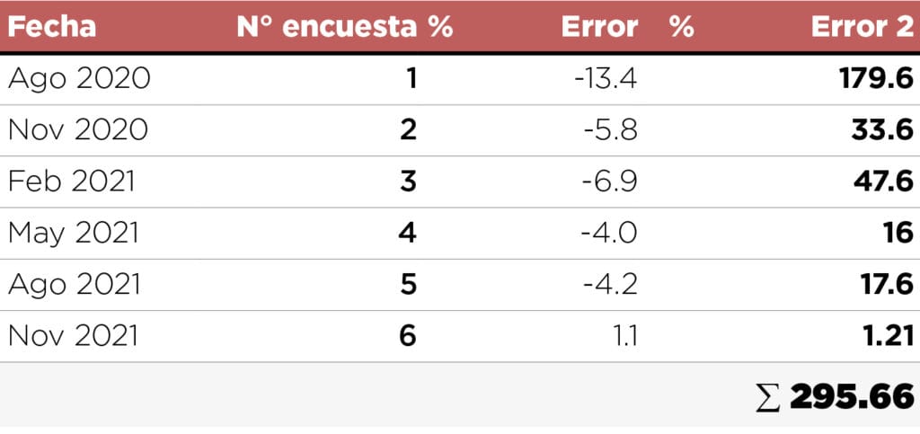
Task: Click the Error % column header
Action: 627,26
